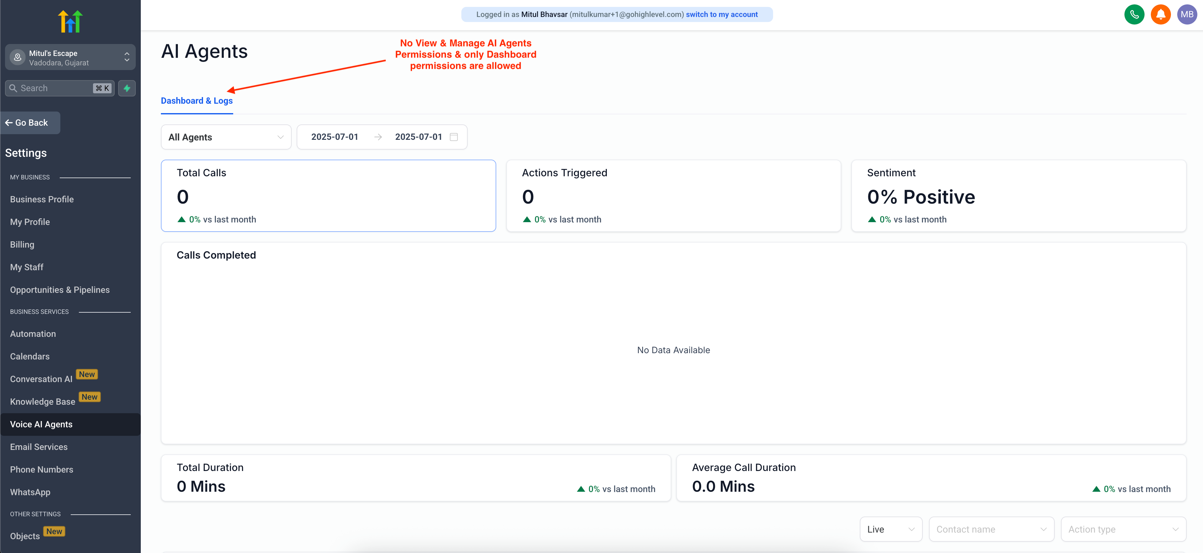Screen dimensions: 1203x553
Task: Click the Go Back button
Action: 30,122
